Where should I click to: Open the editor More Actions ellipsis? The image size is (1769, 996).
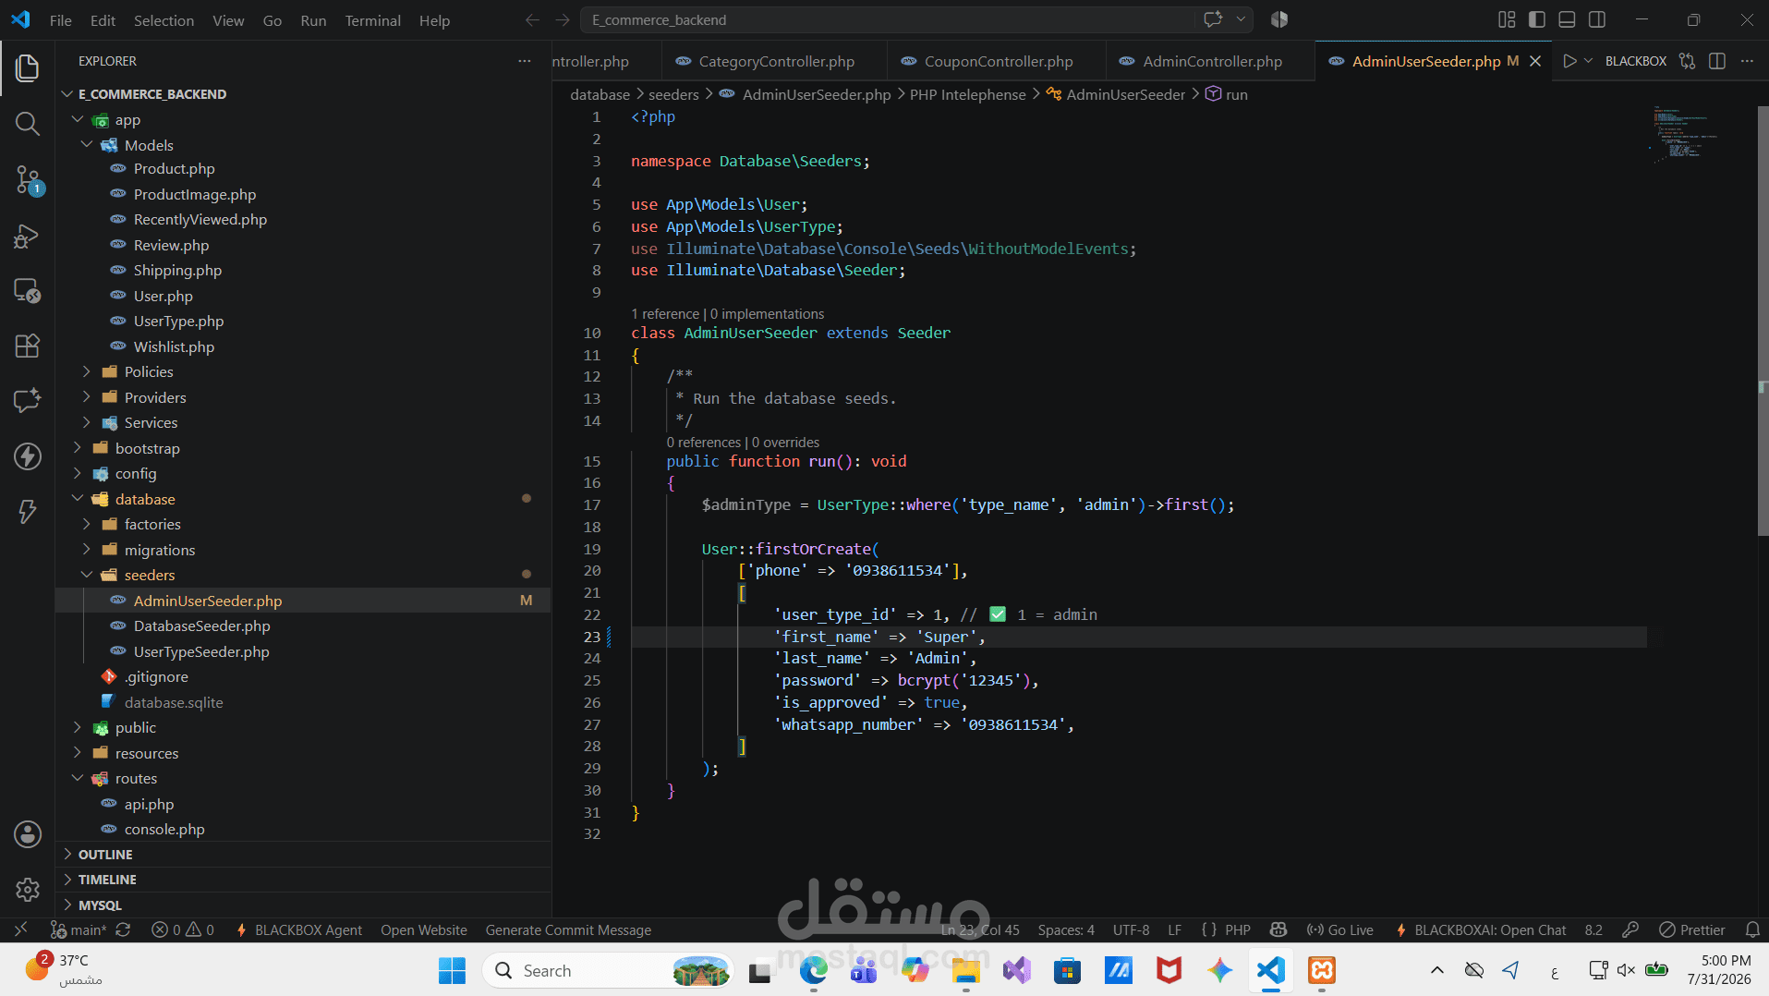click(x=1747, y=61)
